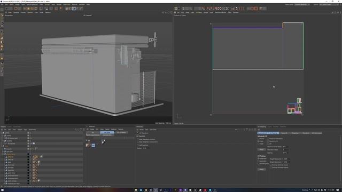
Task: Select the blue material thumbnail in the material manager
Action: point(94,145)
